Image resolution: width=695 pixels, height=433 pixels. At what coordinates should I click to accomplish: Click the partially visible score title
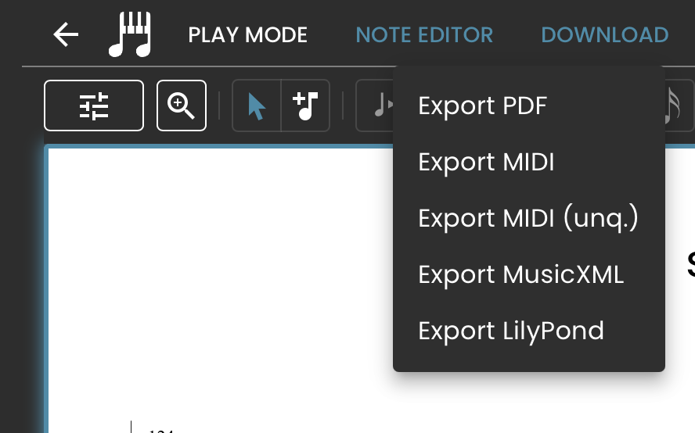tap(691, 264)
